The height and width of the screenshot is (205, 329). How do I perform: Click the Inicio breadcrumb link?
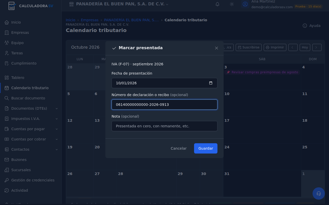click(70, 20)
